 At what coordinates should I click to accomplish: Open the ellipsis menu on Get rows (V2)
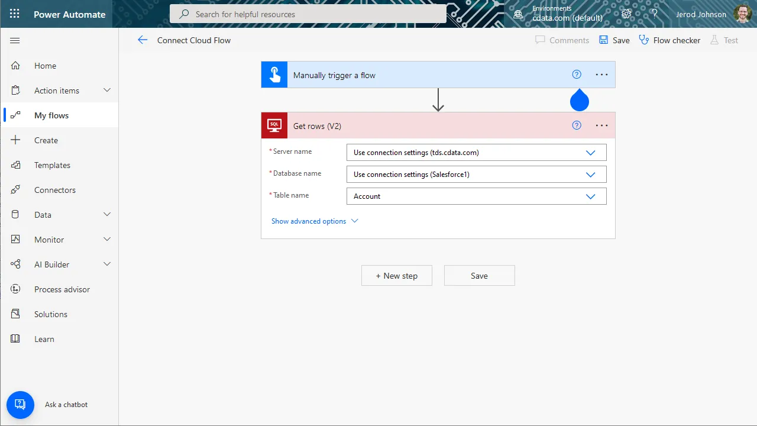tap(601, 125)
